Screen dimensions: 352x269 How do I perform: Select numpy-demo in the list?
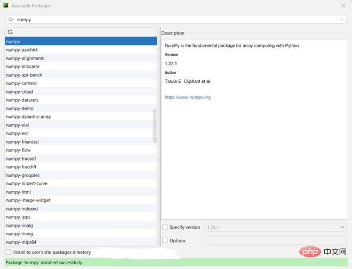(81, 108)
